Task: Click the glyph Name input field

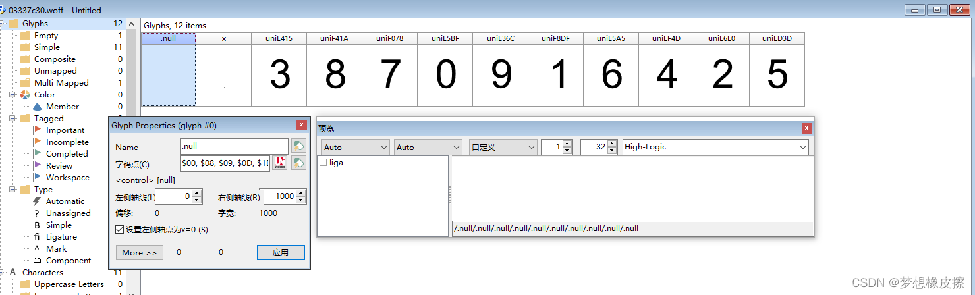Action: pos(234,146)
